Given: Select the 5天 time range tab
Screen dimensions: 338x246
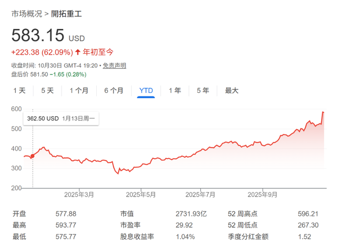Looking at the screenshot, I should coord(47,90).
